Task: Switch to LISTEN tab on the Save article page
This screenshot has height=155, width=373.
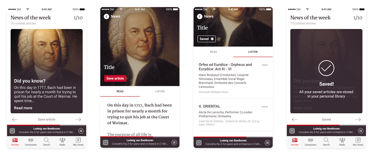Action: tap(160, 91)
